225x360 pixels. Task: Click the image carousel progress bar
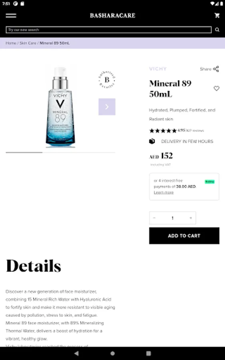click(x=60, y=152)
